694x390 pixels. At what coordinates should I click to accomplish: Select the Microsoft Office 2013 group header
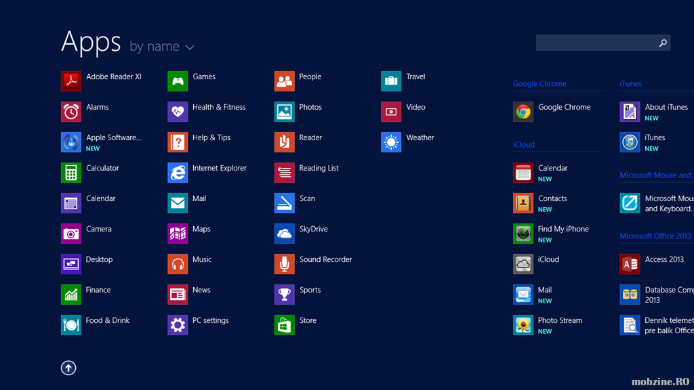click(x=655, y=236)
